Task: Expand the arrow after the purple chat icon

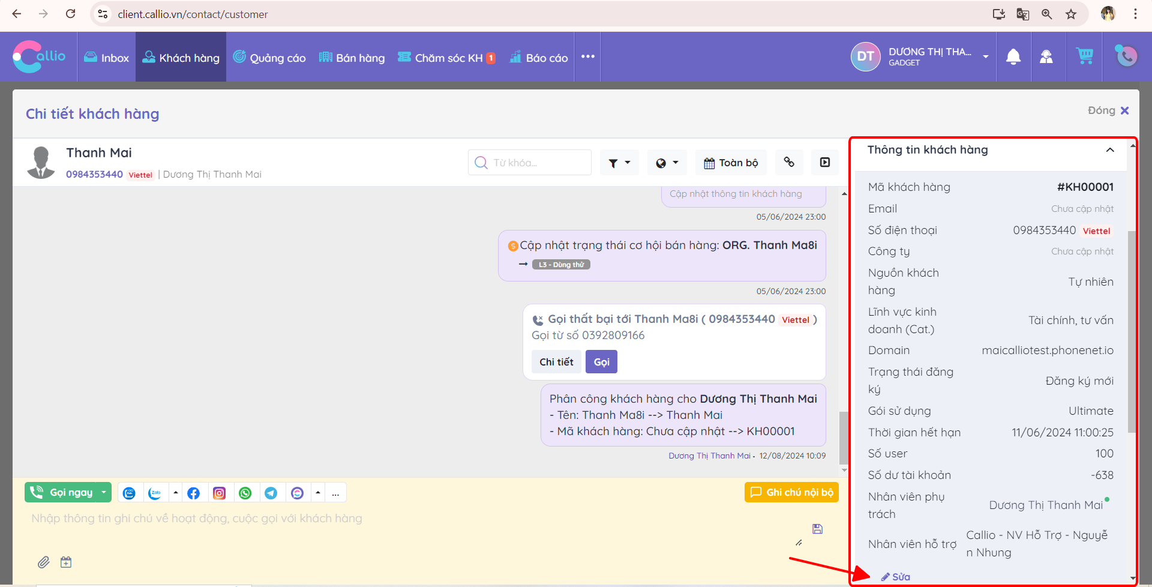Action: pyautogui.click(x=318, y=493)
